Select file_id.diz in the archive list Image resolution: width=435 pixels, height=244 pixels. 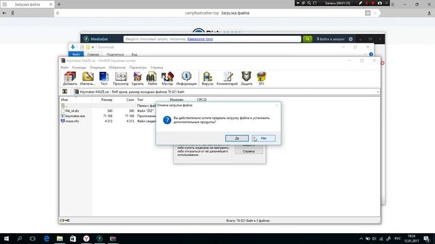[72, 110]
